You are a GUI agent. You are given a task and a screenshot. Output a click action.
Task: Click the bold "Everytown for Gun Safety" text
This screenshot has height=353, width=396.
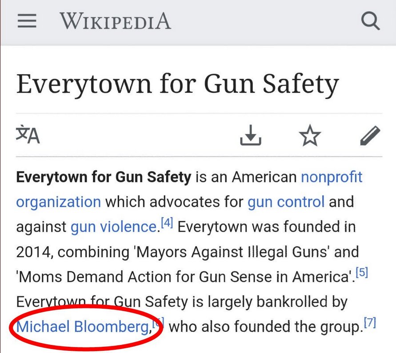click(104, 177)
